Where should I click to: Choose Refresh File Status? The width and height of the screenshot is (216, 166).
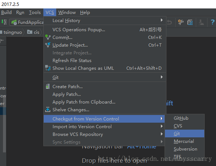pyautogui.click(x=105, y=61)
